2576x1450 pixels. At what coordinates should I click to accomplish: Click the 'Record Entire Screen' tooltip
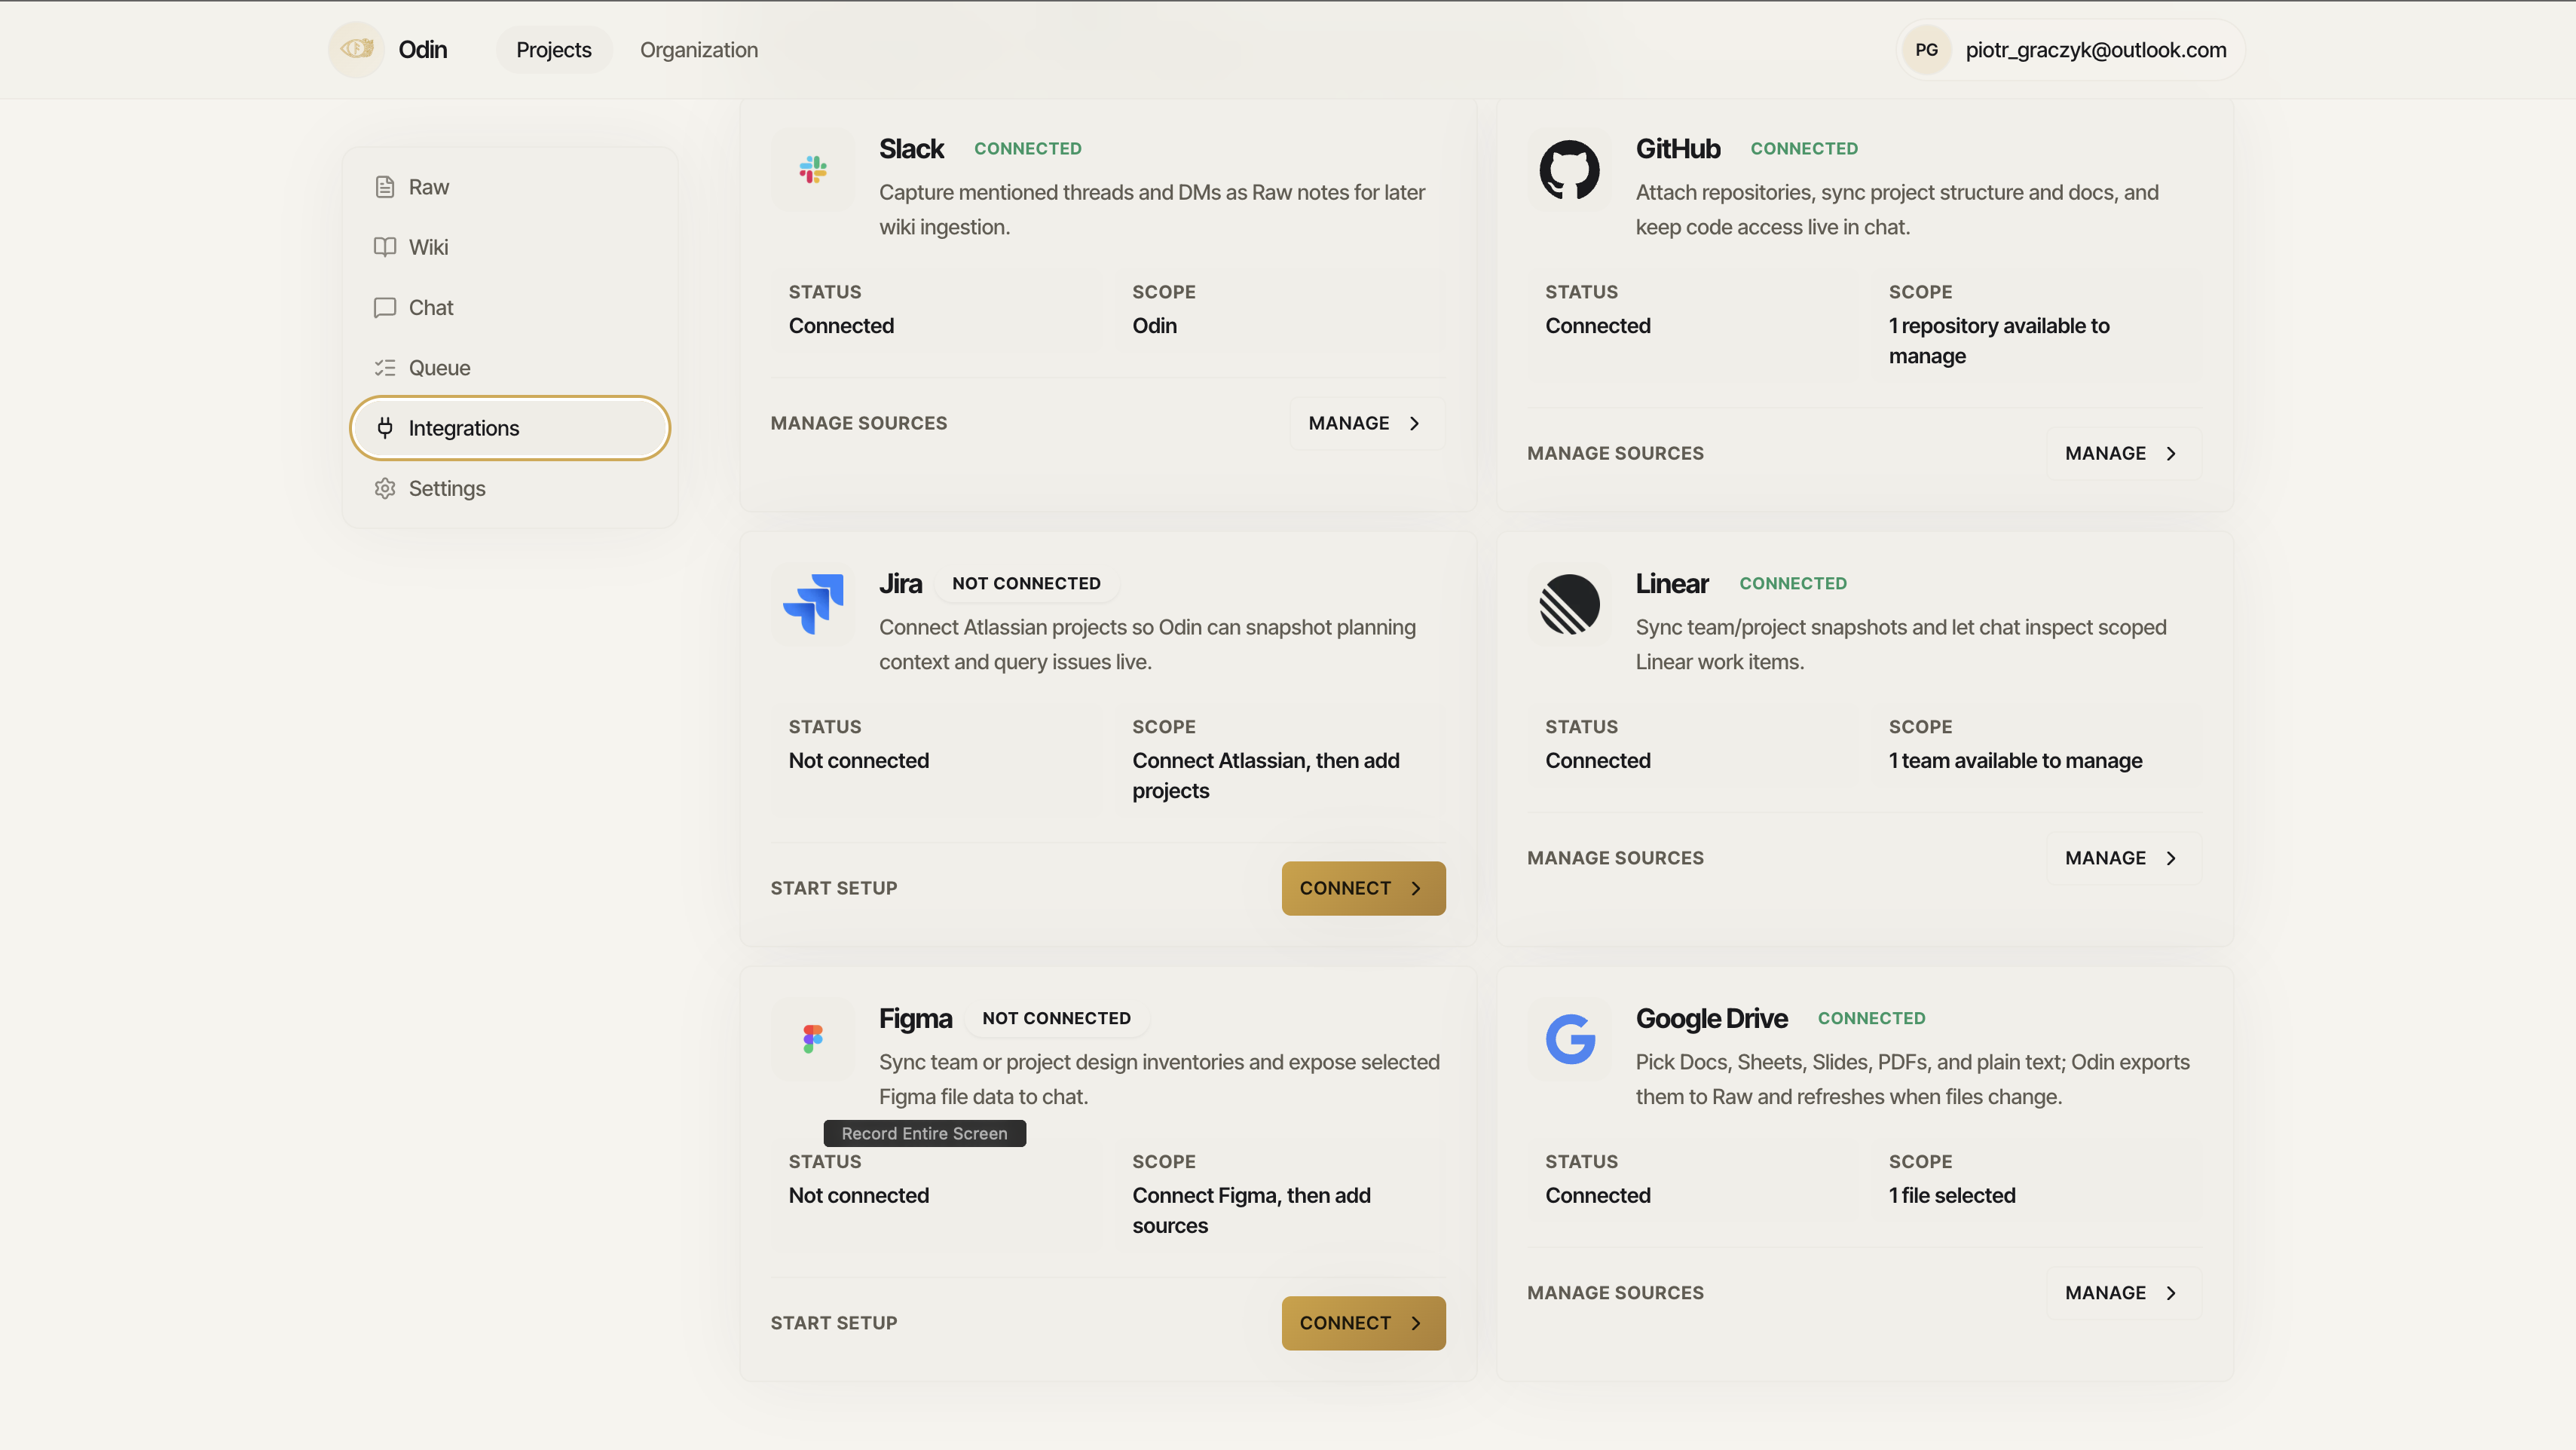pyautogui.click(x=925, y=1133)
